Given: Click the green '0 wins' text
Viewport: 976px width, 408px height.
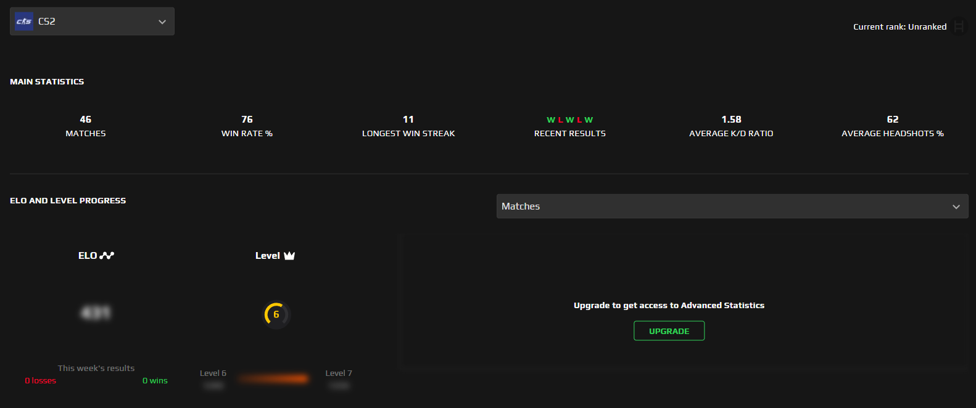Looking at the screenshot, I should (x=155, y=381).
